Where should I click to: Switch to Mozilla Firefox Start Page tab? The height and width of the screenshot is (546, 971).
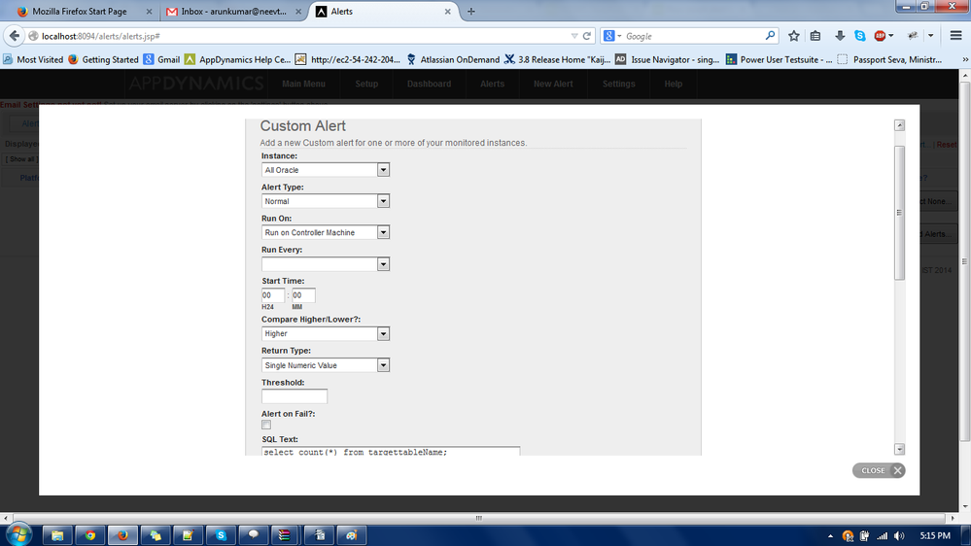[83, 12]
